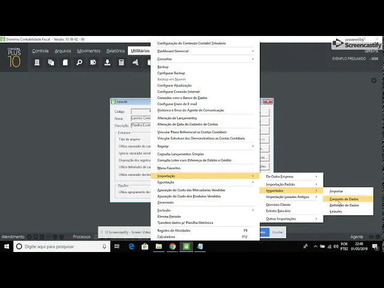Click the gear settings icon at right
The width and height of the screenshot is (384, 288).
(x=374, y=80)
